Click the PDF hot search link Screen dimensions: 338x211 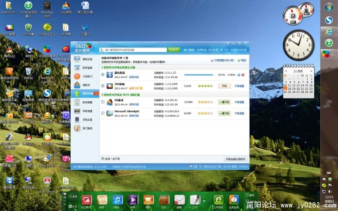[226, 50]
